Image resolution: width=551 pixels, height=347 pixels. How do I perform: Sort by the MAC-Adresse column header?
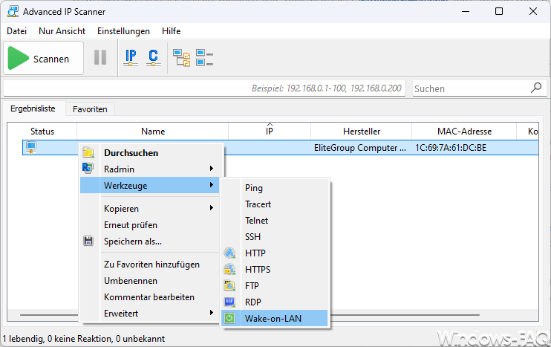pos(464,131)
